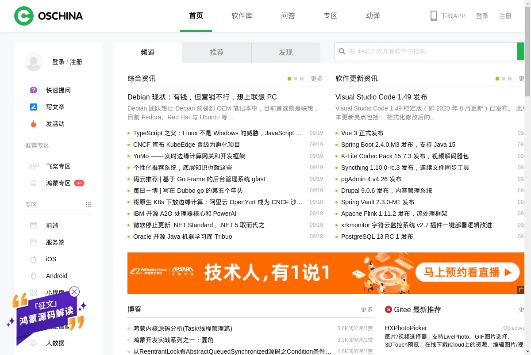This screenshot has width=531, height=355.
Task: Click the purple 快速提问 question icon
Action: point(34,90)
